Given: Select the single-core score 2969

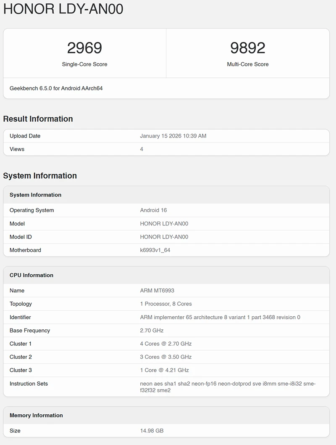Looking at the screenshot, I should (x=84, y=48).
